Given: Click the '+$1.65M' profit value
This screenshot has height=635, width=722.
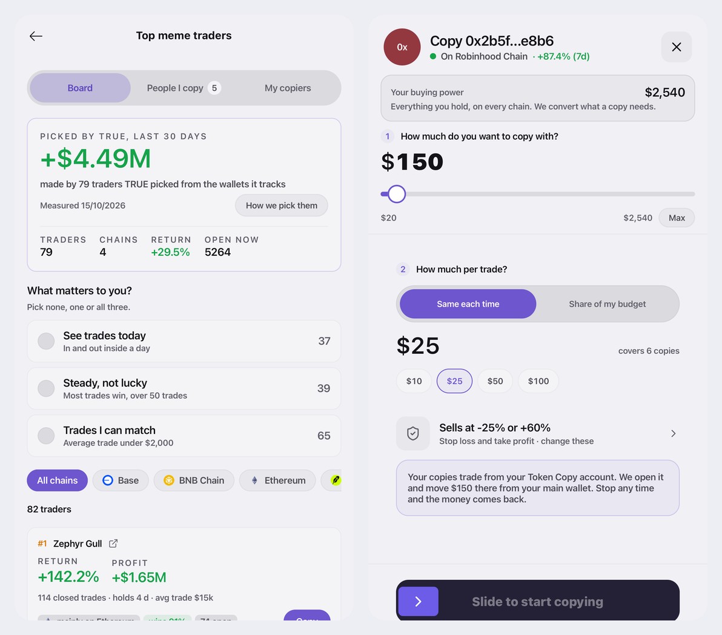Looking at the screenshot, I should tap(139, 577).
